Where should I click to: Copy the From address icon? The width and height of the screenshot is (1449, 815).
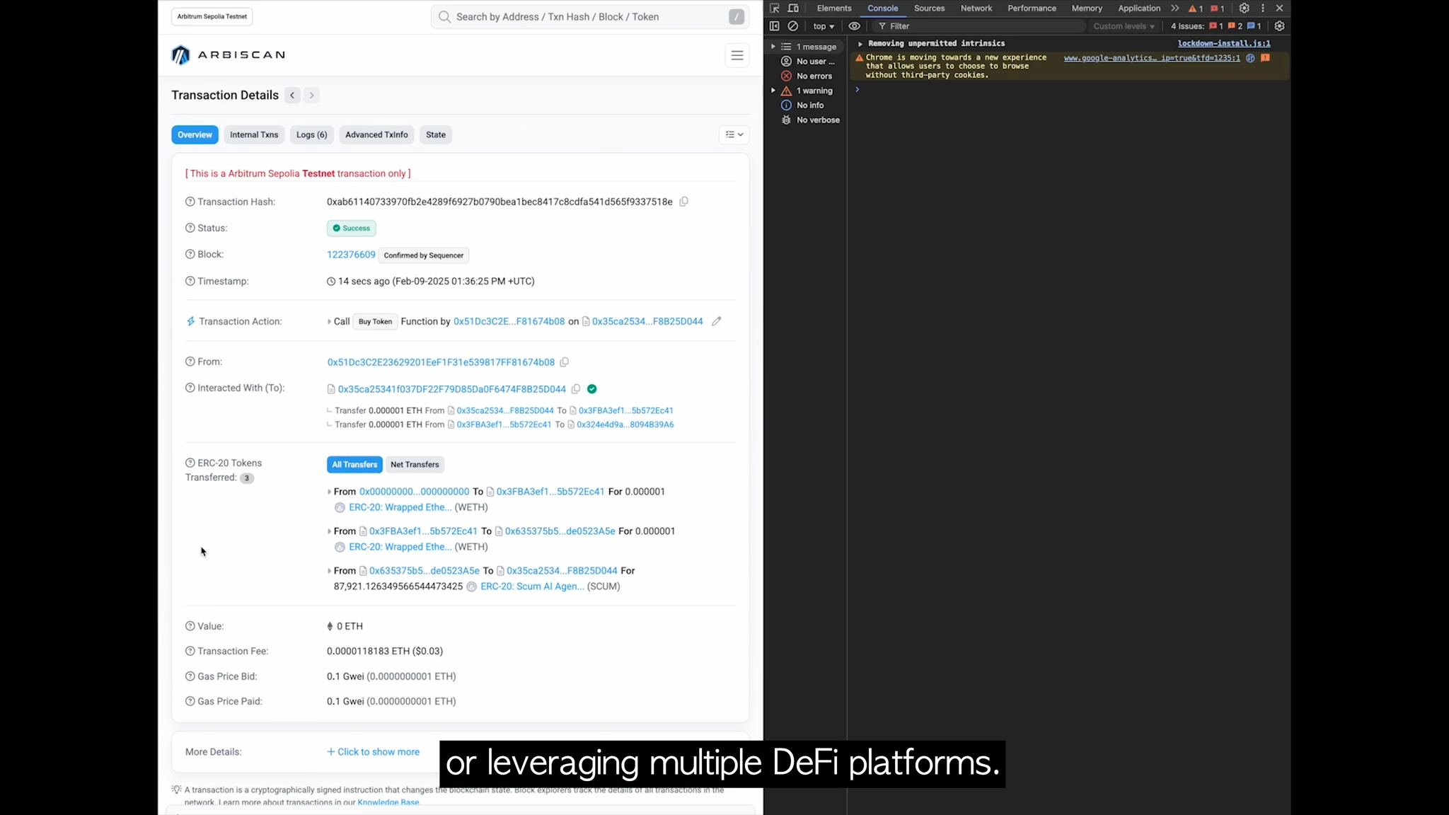click(x=564, y=362)
